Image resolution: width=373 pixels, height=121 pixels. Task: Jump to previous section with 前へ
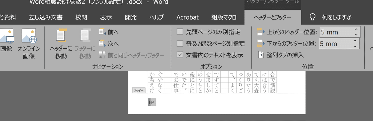(109, 32)
